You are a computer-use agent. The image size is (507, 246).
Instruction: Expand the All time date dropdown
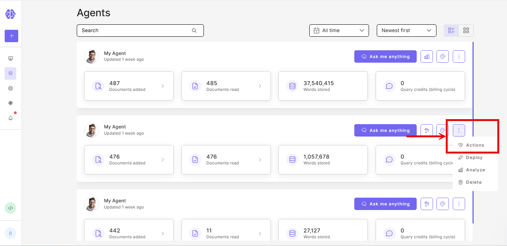click(x=339, y=31)
